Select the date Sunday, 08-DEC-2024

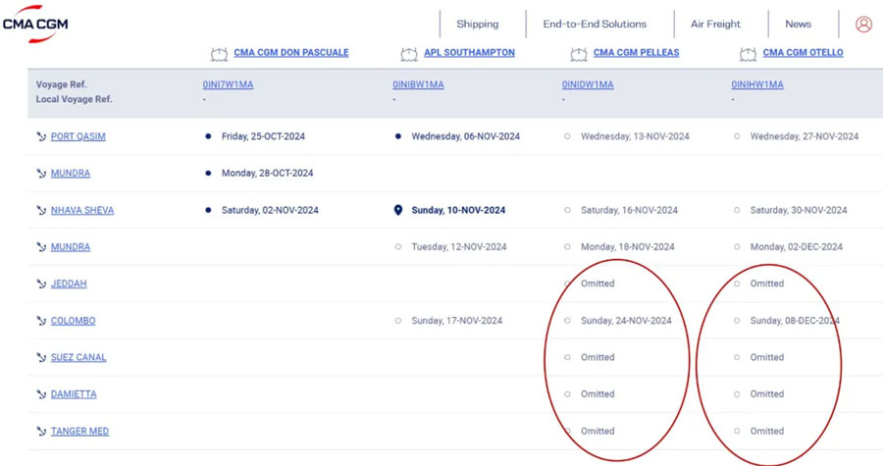[x=795, y=320]
